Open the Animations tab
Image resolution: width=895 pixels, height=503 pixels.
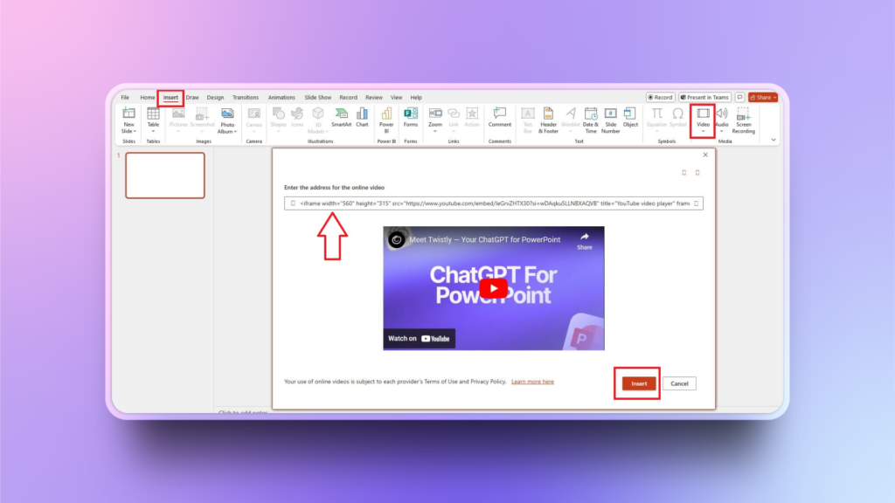(281, 98)
